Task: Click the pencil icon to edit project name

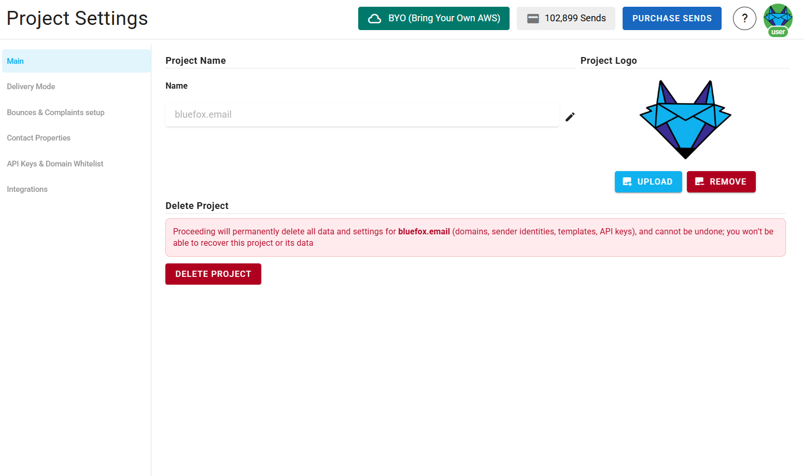Action: coord(570,117)
